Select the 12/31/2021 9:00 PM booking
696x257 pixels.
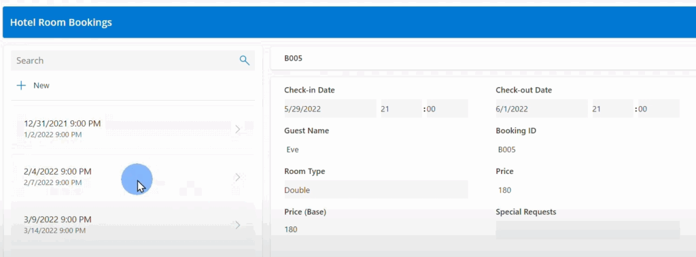coord(133,128)
